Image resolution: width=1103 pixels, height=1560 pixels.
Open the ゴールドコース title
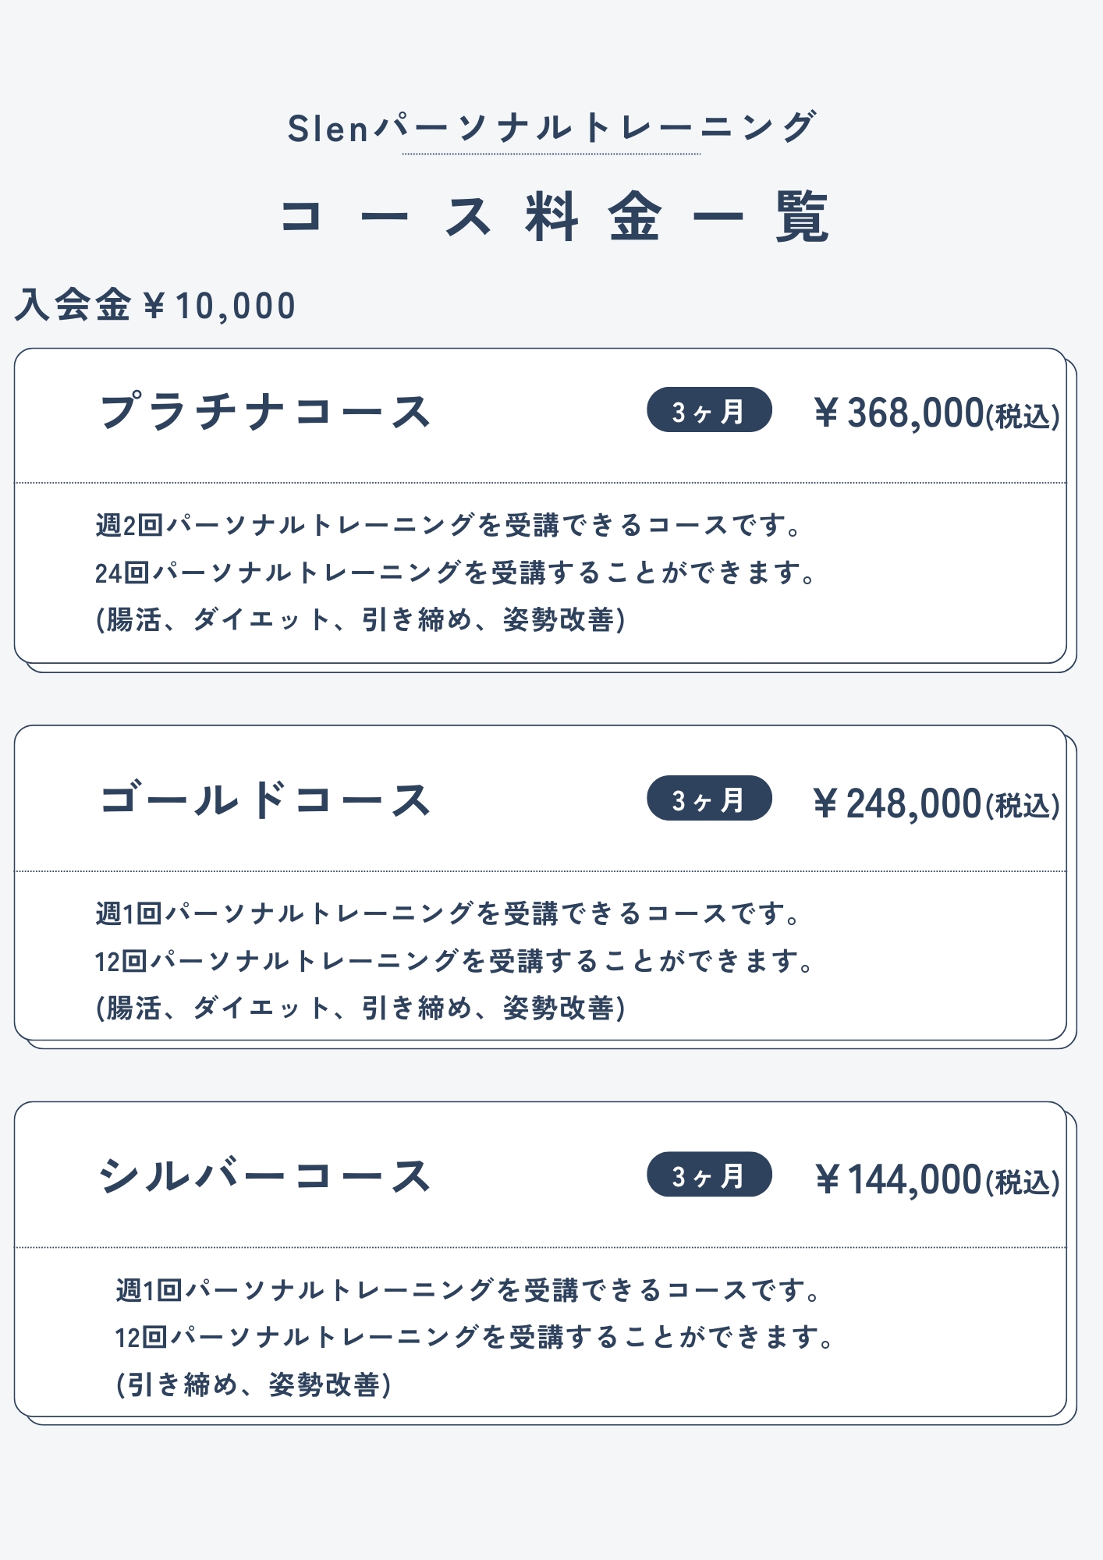coord(265,799)
